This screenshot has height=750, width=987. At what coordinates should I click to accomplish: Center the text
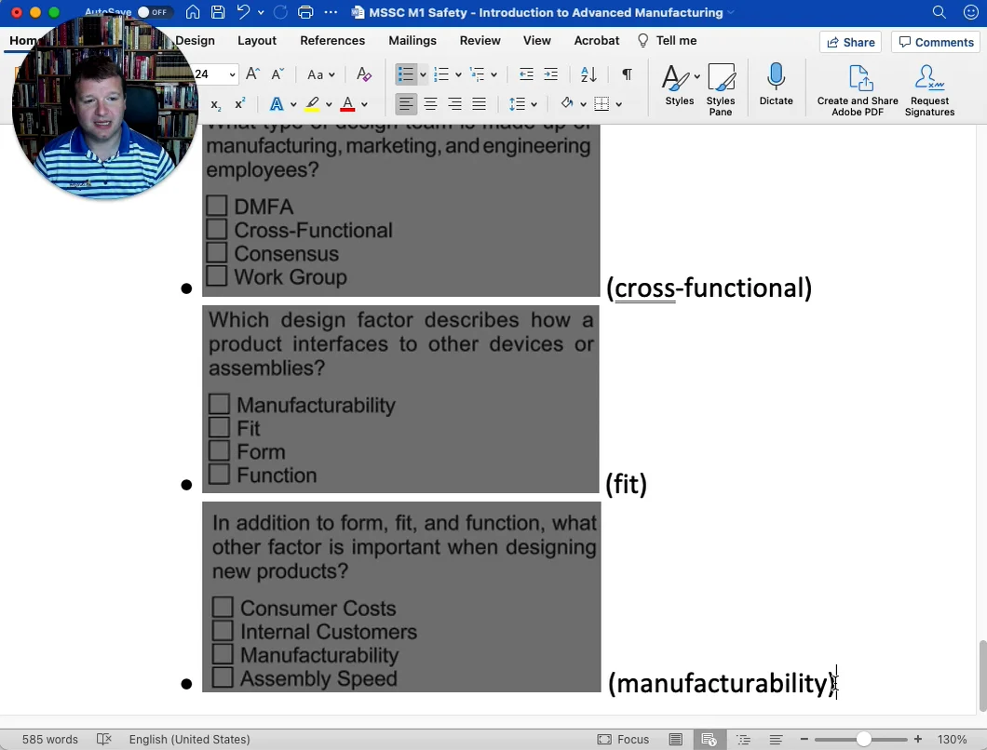[430, 104]
